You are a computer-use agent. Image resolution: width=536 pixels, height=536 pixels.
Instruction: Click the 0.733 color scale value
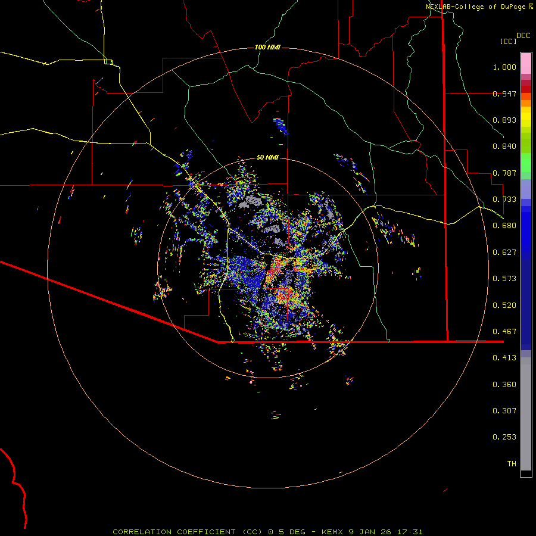click(x=504, y=200)
